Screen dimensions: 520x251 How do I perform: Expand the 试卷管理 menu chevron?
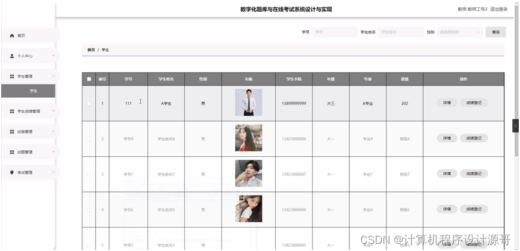[x=53, y=131]
